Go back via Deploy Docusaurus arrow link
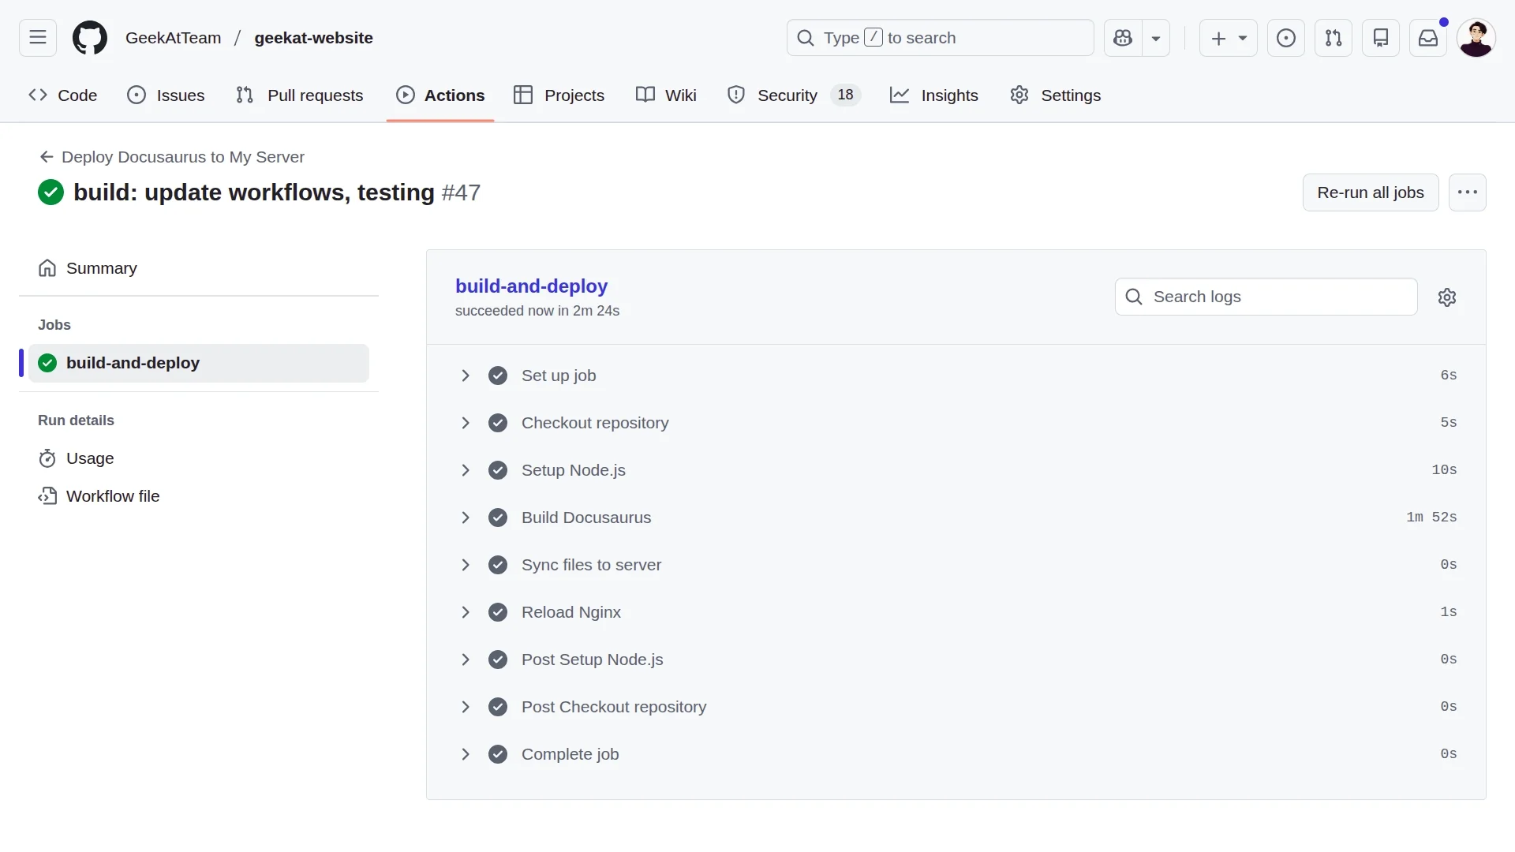 tap(172, 157)
